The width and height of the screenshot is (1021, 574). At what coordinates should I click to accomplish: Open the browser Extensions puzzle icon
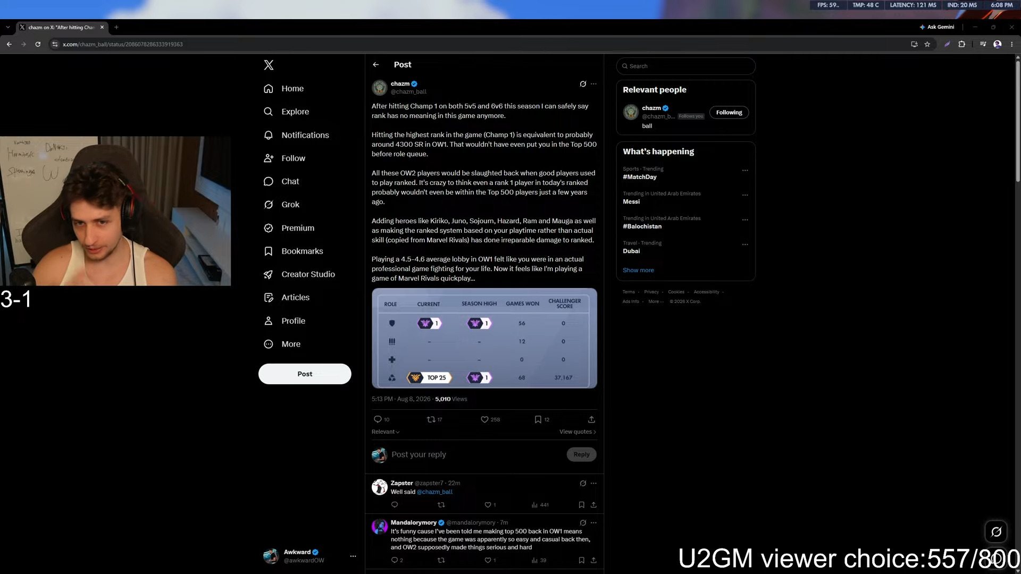(961, 45)
